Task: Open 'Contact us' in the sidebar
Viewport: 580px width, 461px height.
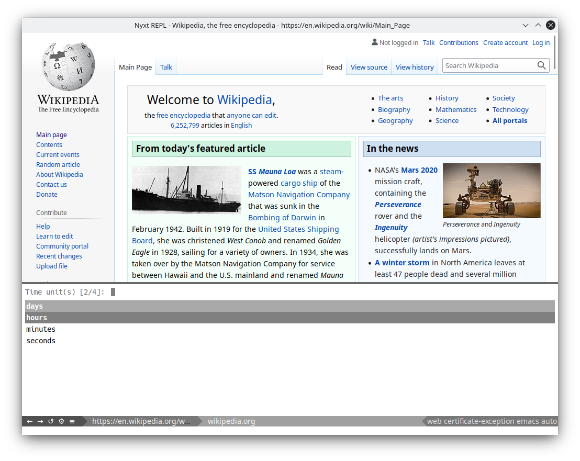Action: pos(51,185)
